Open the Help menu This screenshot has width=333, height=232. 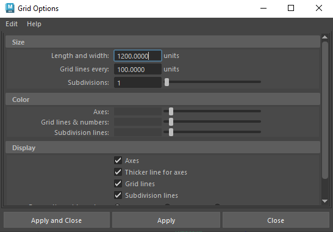[x=34, y=24]
